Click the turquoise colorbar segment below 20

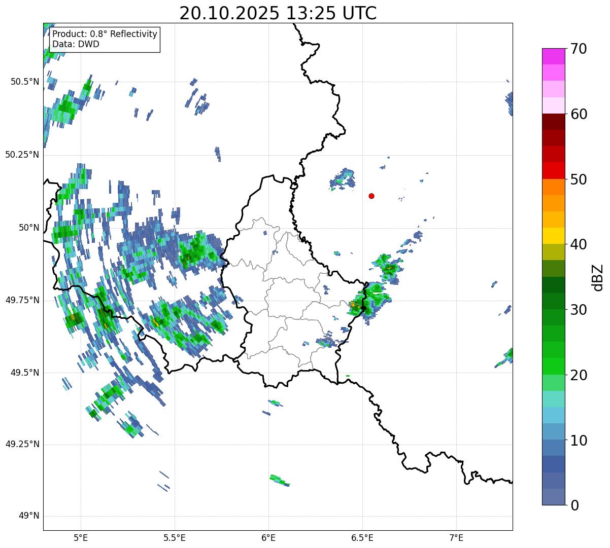point(554,399)
